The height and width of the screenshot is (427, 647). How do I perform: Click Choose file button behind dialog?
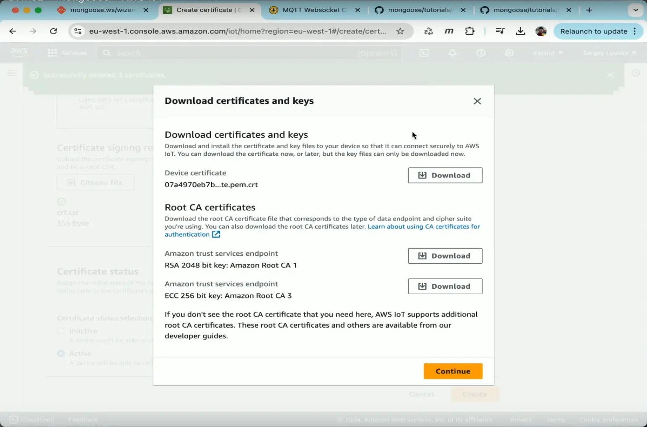(96, 183)
